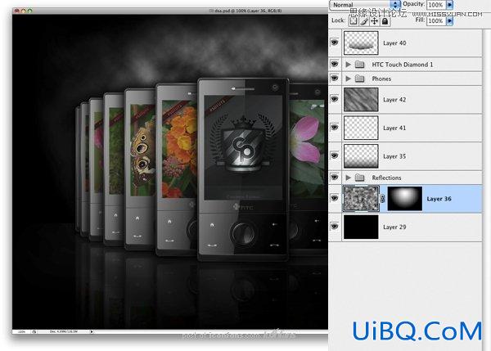Select the Phones group name
Viewport: 491px width, 351px height.
click(381, 79)
